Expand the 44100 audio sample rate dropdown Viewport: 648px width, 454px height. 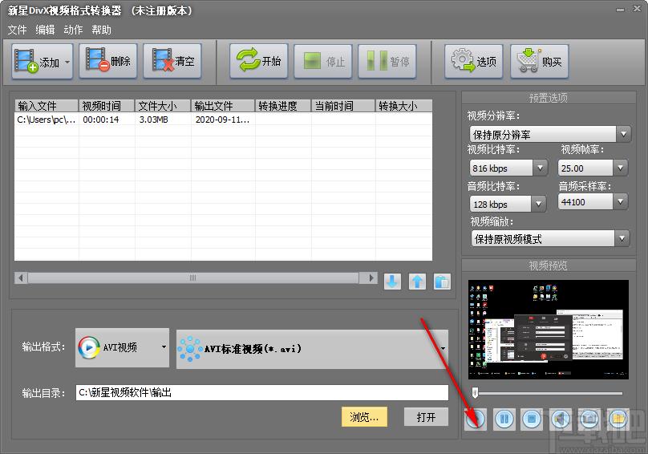click(x=620, y=202)
